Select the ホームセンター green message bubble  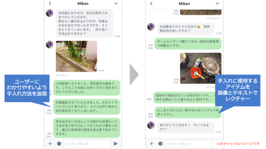click(x=188, y=44)
